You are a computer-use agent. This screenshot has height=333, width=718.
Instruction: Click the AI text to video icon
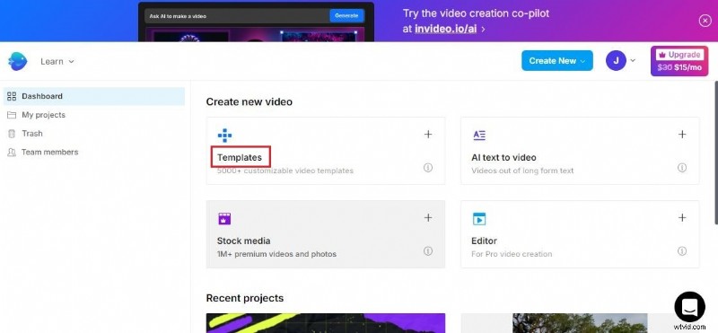(479, 136)
